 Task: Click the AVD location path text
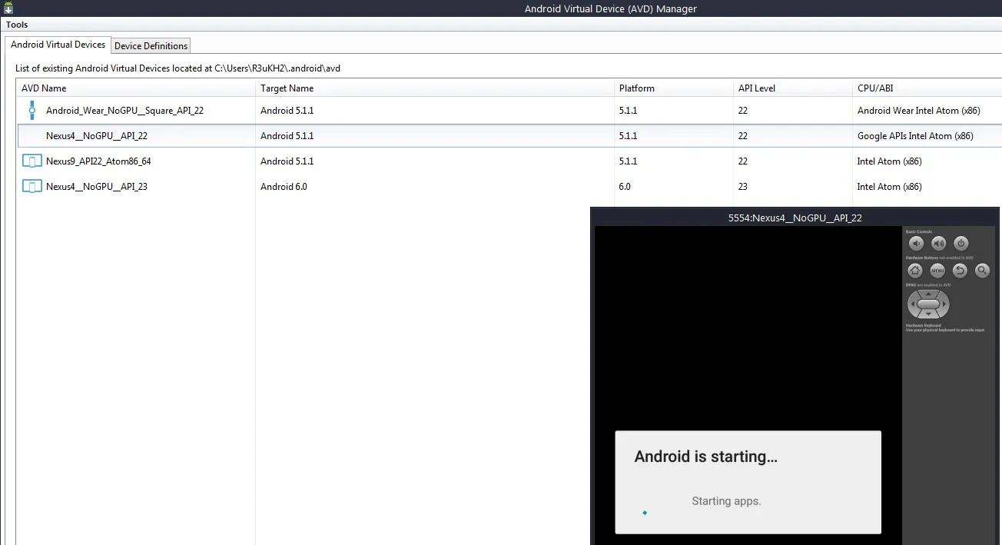tap(277, 68)
